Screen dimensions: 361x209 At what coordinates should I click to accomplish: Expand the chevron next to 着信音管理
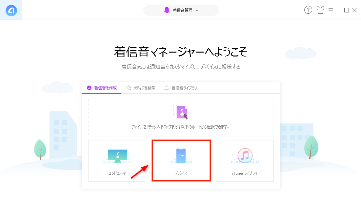click(197, 10)
